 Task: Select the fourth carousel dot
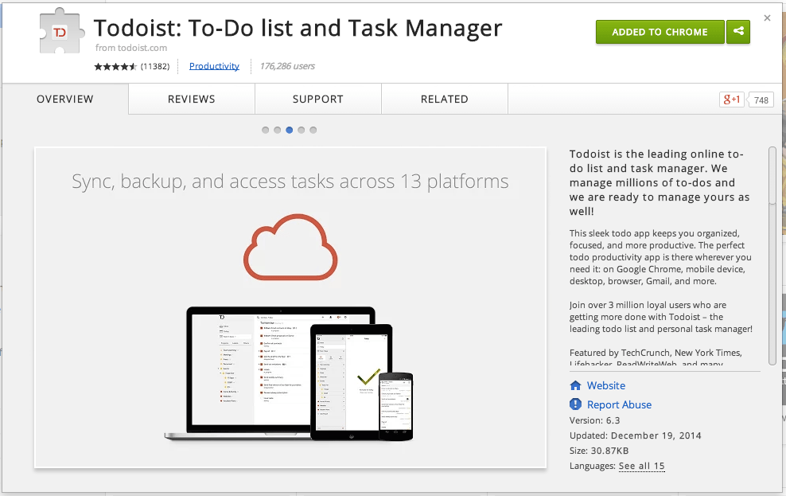tap(302, 130)
